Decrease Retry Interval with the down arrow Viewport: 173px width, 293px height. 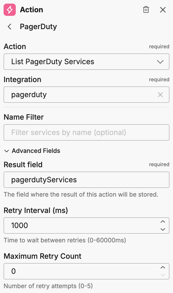click(163, 229)
